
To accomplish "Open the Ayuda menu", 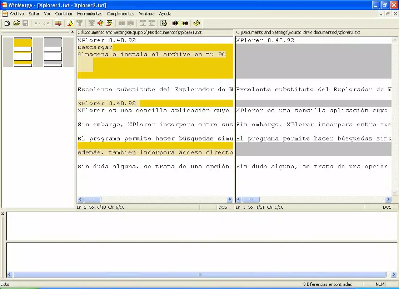I will [x=165, y=14].
